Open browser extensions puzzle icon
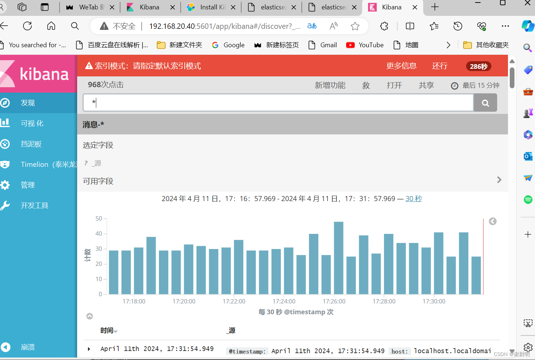The width and height of the screenshot is (535, 360). click(x=384, y=26)
